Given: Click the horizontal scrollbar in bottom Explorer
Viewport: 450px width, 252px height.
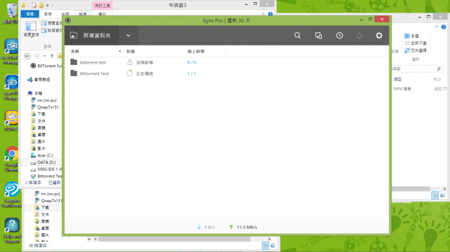Looking at the screenshot, I should pos(174,239).
